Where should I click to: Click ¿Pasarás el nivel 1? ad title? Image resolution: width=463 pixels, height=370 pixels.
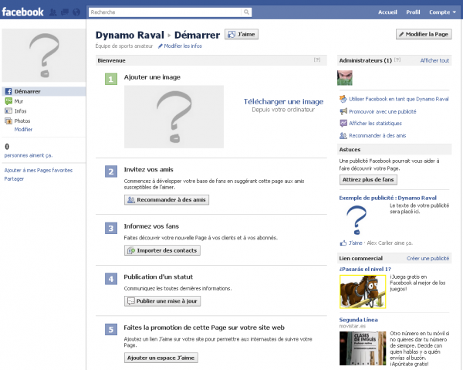tap(365, 270)
